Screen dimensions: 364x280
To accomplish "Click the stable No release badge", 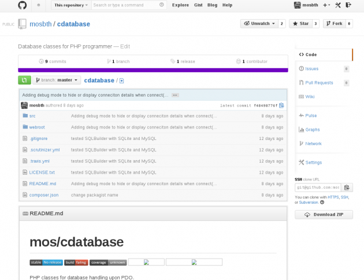I will click(46, 262).
